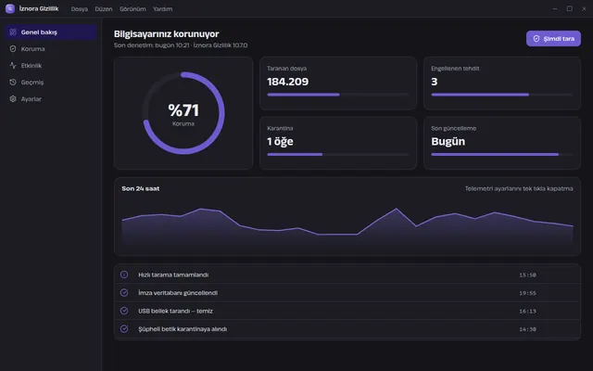Click the 184.209 scanned files value
Screen dimensions: 593x371
coord(288,82)
